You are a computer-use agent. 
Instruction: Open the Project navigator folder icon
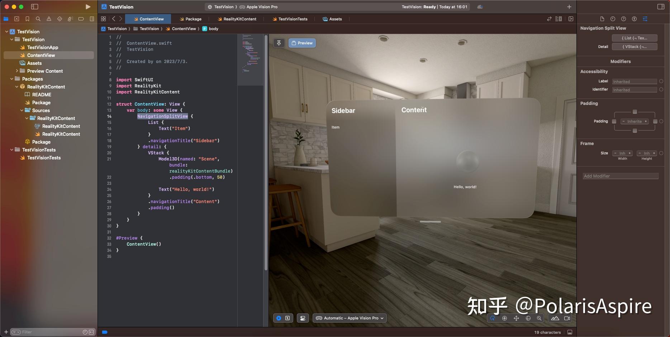6,19
